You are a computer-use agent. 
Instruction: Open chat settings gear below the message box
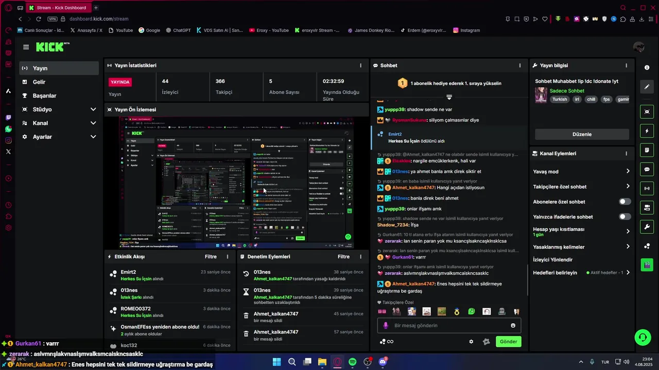tap(471, 342)
